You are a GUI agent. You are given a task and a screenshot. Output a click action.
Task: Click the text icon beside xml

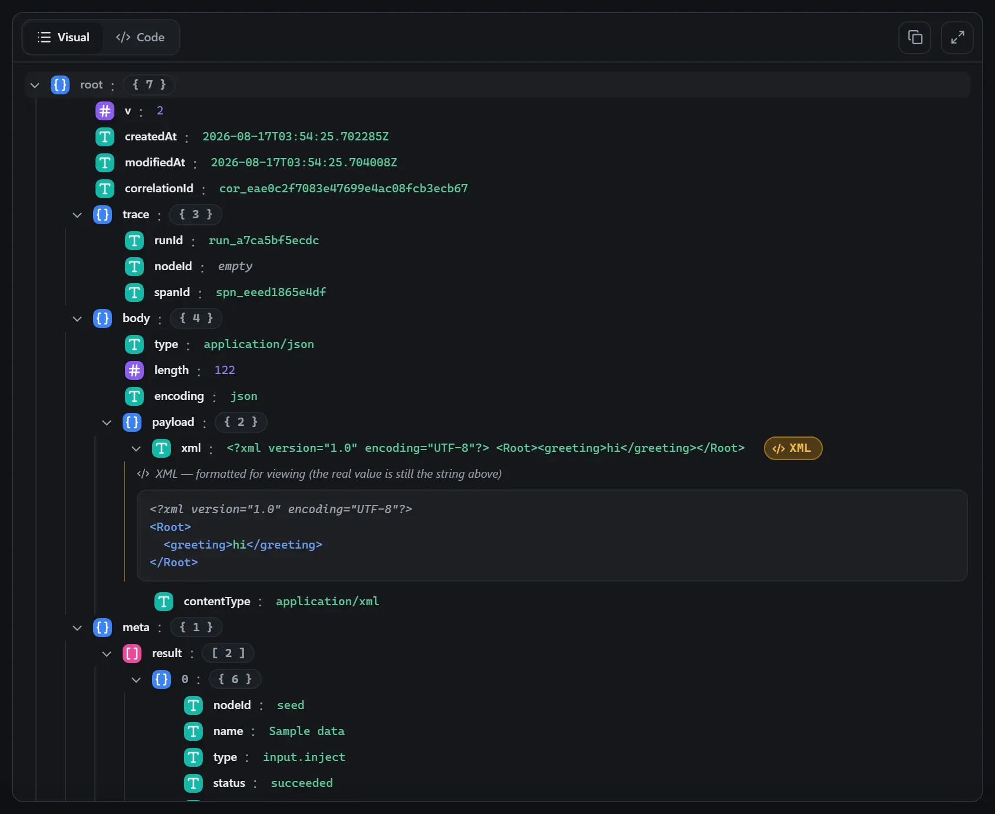(162, 448)
